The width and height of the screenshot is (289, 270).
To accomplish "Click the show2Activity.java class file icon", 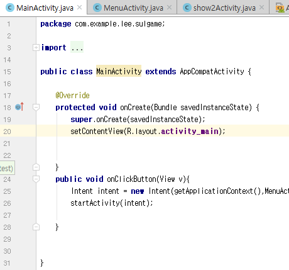I will pos(187,8).
